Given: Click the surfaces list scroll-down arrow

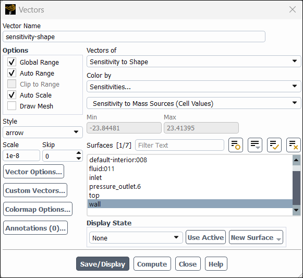Looking at the screenshot, I should [296, 210].
